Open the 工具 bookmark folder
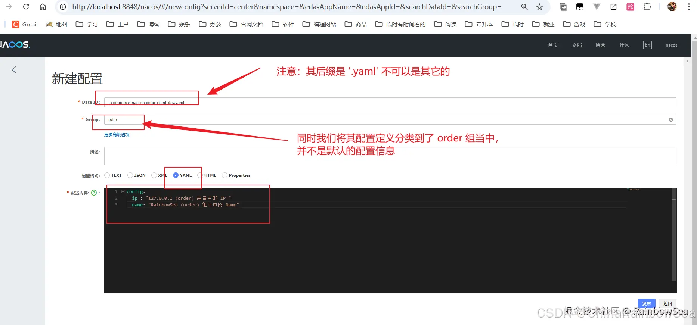Screen dimensions: 697x325 pyautogui.click(x=117, y=24)
